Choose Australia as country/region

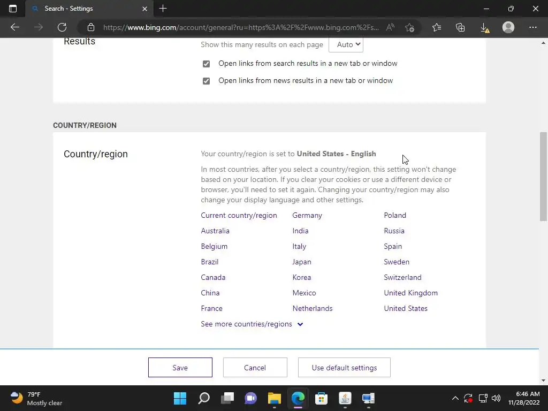[x=215, y=231]
